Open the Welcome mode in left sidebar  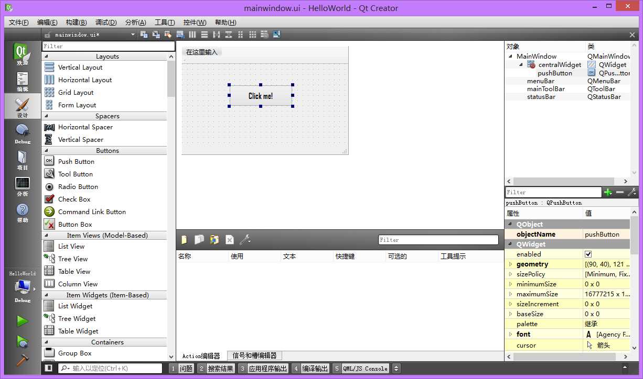click(x=22, y=54)
